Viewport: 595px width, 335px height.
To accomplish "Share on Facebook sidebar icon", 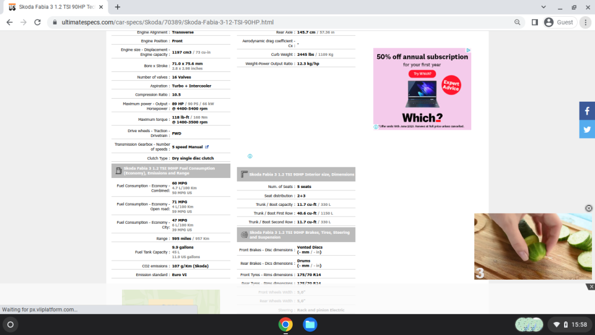I will tap(587, 111).
